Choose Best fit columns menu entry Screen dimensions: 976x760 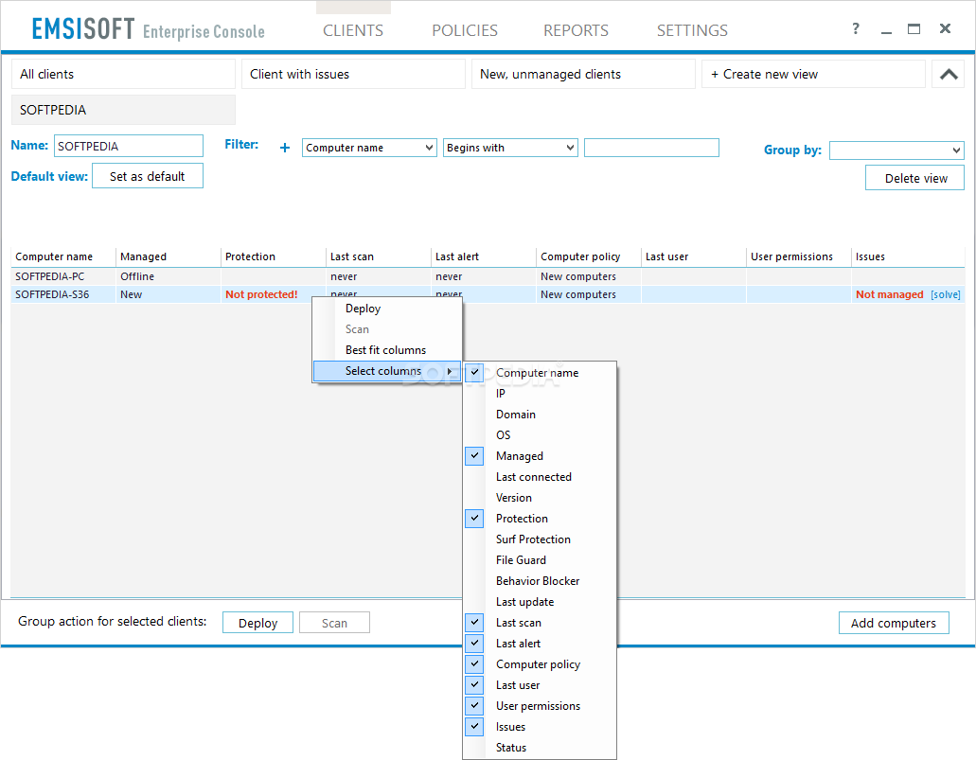(386, 350)
